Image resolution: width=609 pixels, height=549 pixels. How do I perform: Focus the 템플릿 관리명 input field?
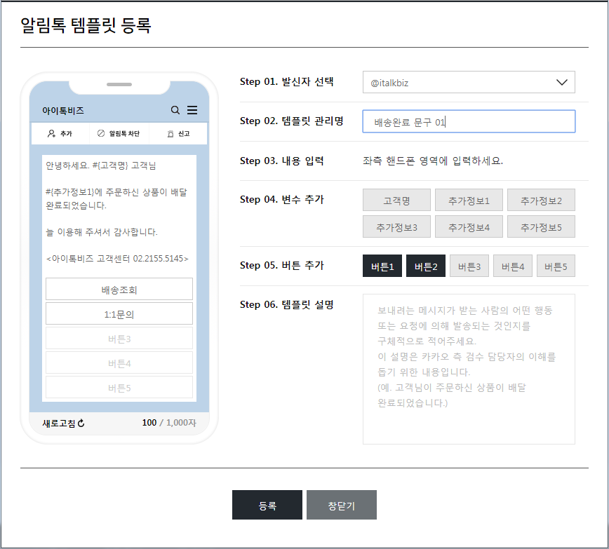[469, 121]
